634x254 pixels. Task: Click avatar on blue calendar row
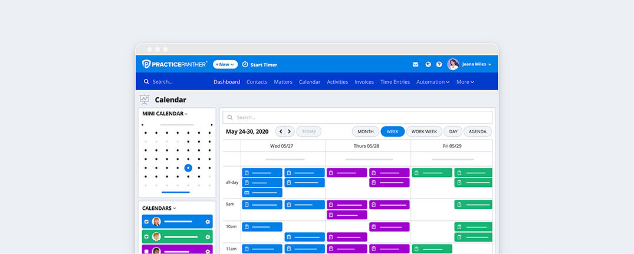156,222
